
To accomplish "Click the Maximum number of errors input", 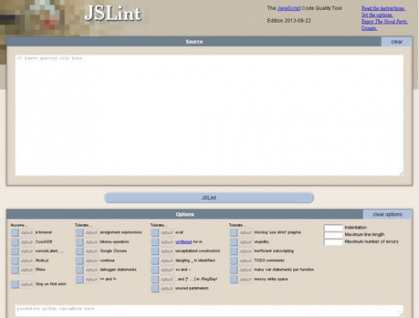I will click(334, 242).
